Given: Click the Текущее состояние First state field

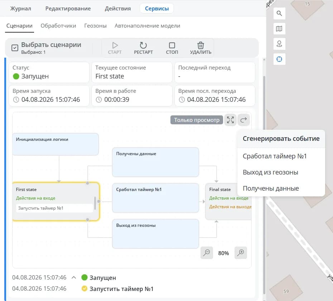Looking at the screenshot, I should click(x=132, y=72).
